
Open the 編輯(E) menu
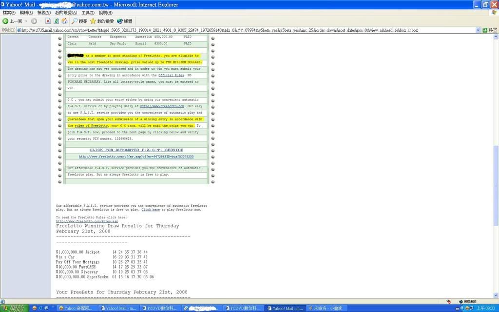tap(26, 12)
